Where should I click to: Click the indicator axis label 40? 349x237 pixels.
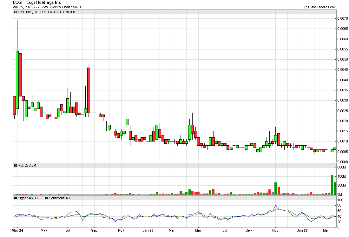(x=339, y=216)
